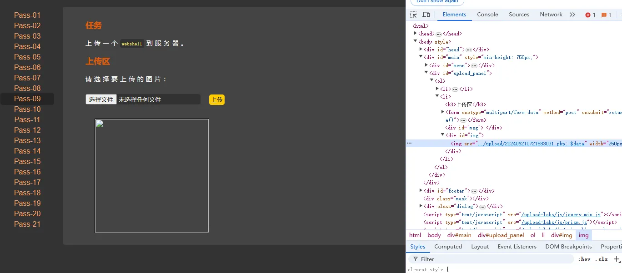Image resolution: width=622 pixels, height=273 pixels.
Task: Go to Pass-21 level
Action: (x=27, y=224)
